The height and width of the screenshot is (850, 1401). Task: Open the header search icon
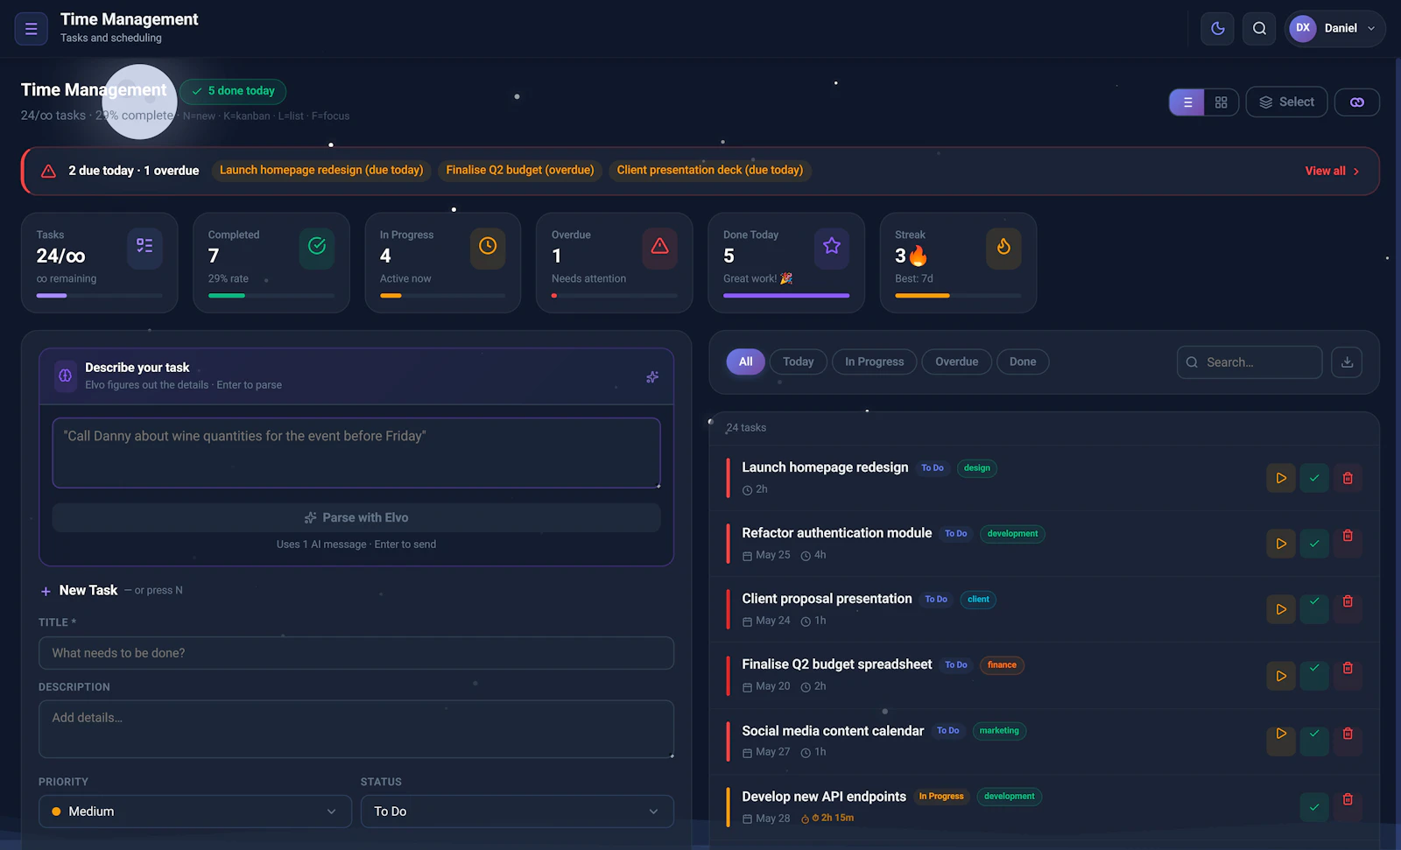(x=1259, y=28)
